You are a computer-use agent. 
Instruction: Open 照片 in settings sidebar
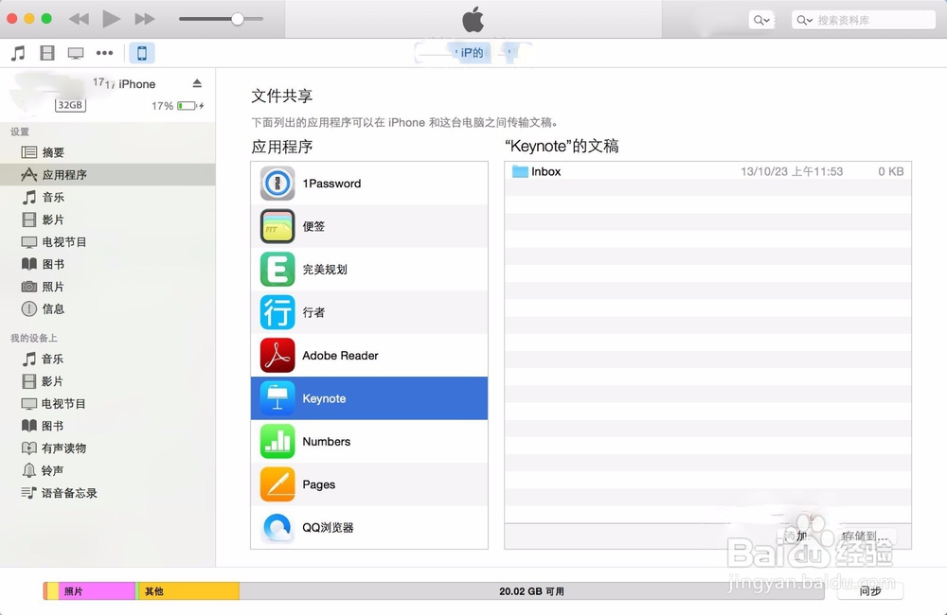108,286
